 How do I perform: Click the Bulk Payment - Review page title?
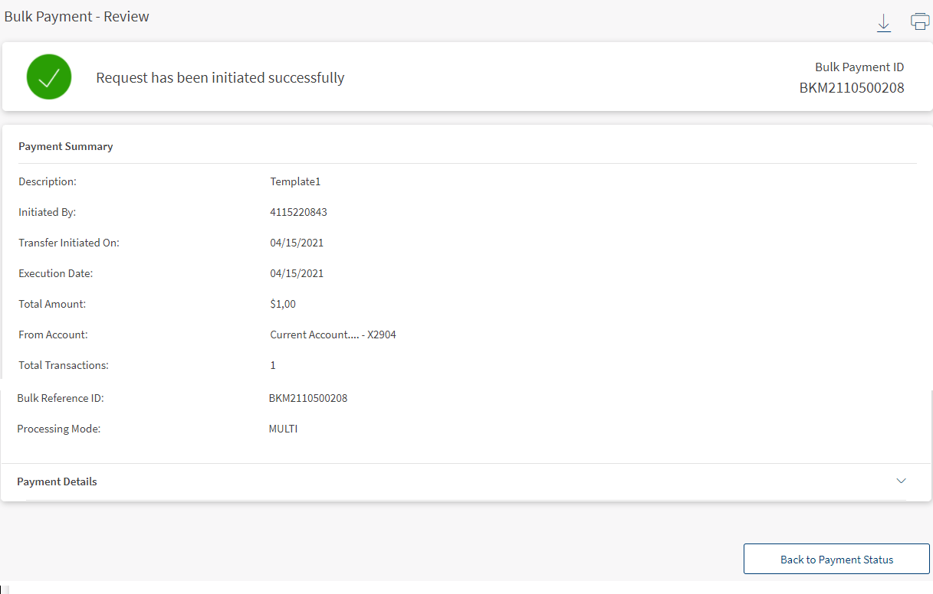77,17
